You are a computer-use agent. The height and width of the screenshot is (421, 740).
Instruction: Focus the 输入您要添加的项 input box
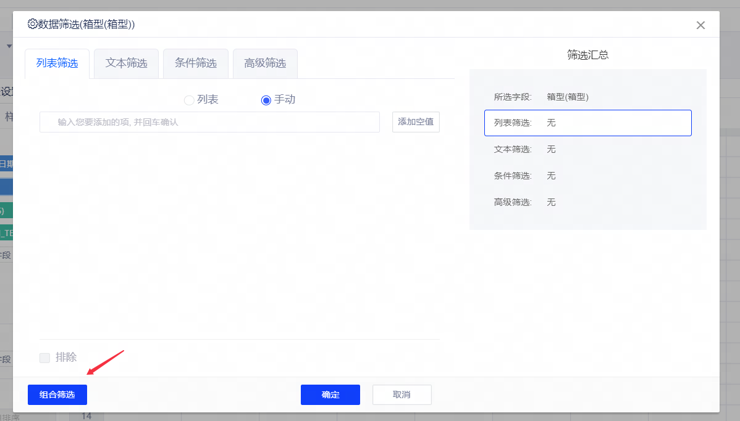209,122
